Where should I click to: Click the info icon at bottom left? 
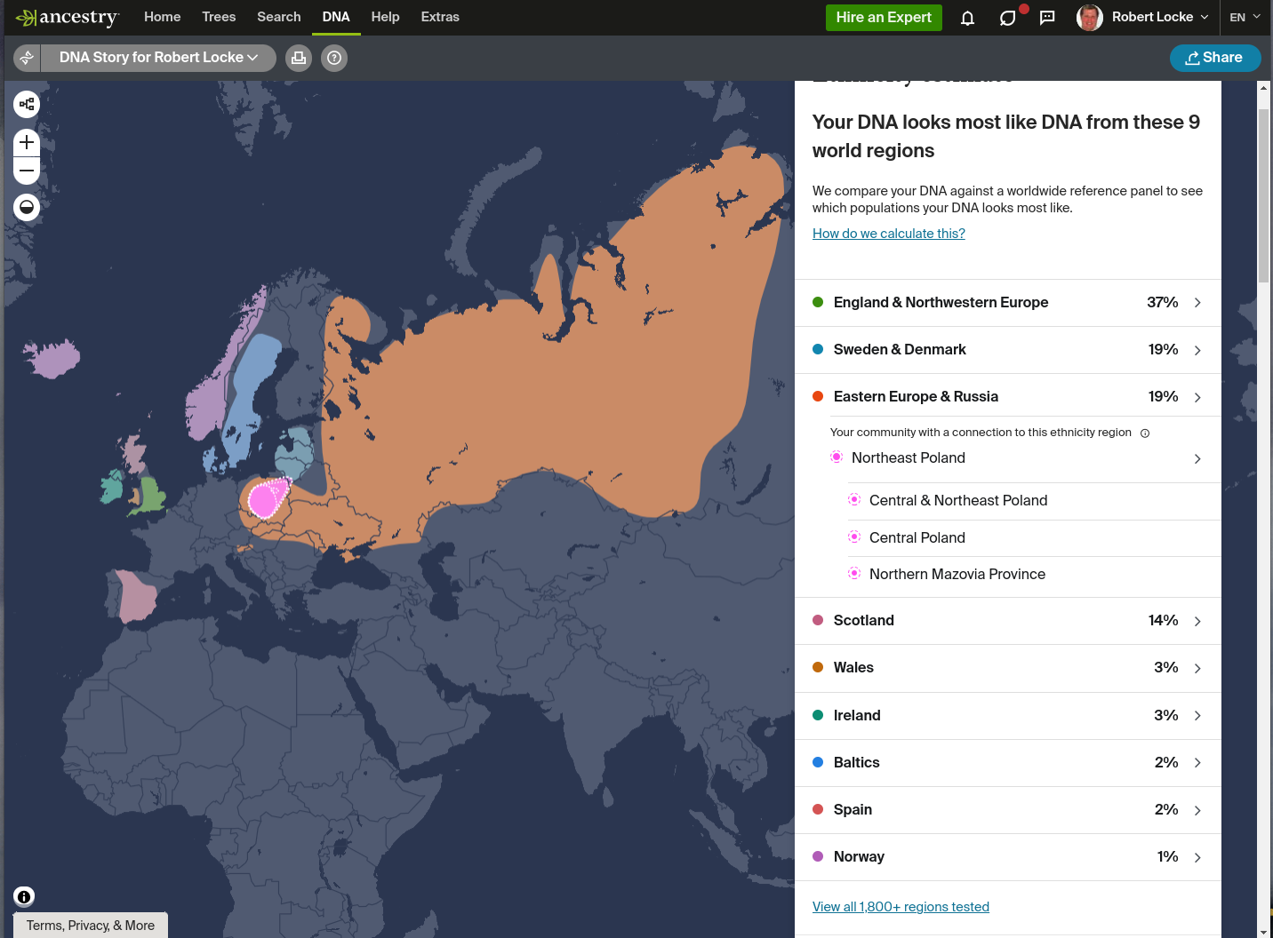pos(24,896)
